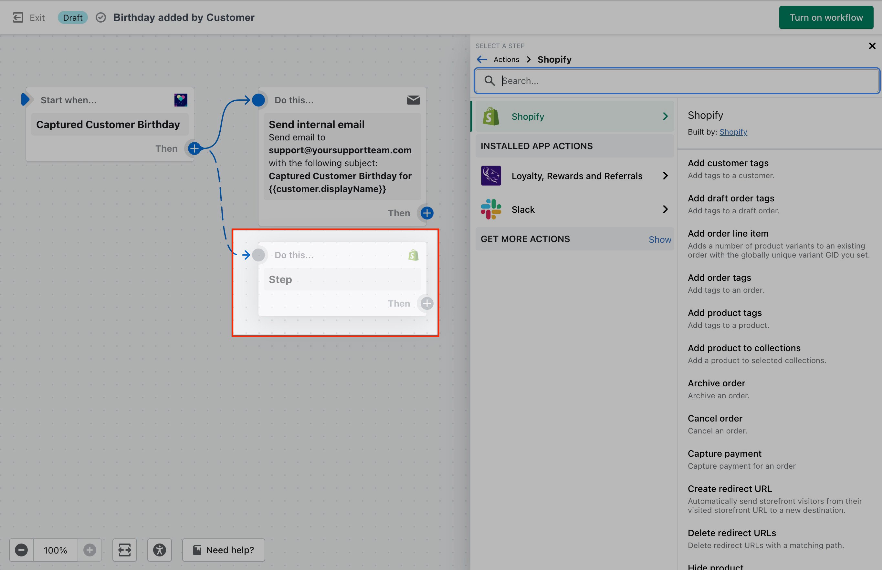Viewport: 882px width, 570px height.
Task: Click the Exit icon in top bar
Action: [x=18, y=17]
